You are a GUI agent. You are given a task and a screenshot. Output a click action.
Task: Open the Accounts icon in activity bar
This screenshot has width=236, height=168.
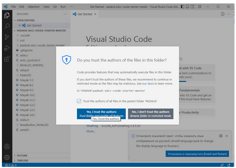6,146
